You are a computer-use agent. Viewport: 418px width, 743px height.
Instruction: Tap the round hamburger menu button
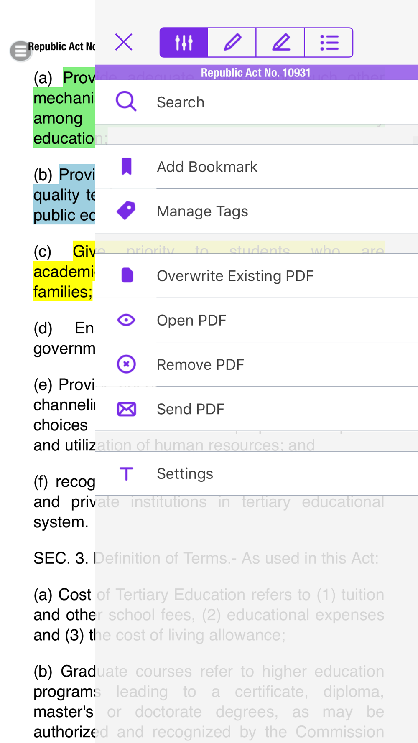pyautogui.click(x=20, y=51)
